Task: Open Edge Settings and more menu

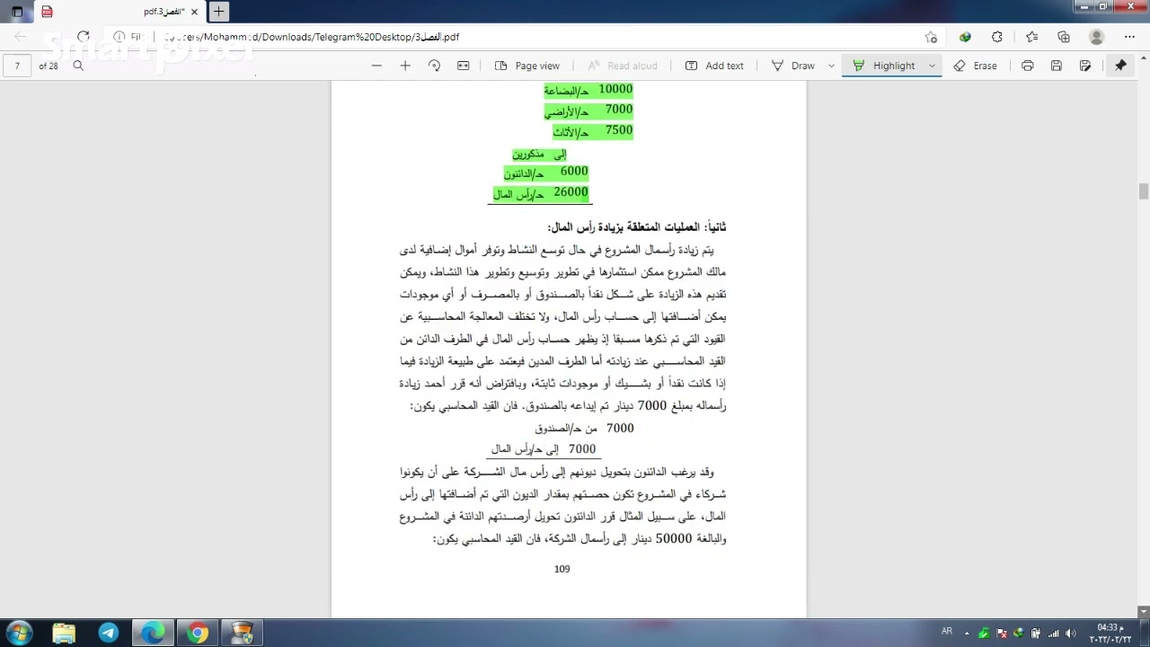Action: [1129, 37]
